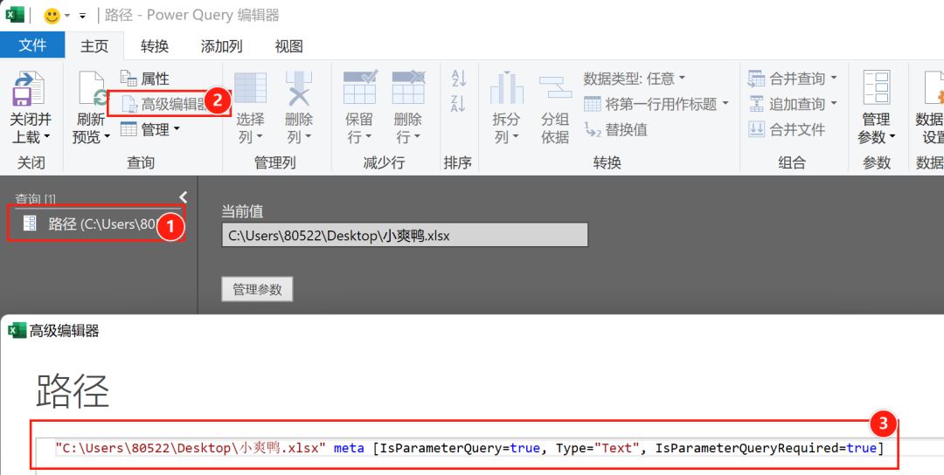Click the Manage Parameter (管理参数) button
944x475 pixels.
coord(257,289)
